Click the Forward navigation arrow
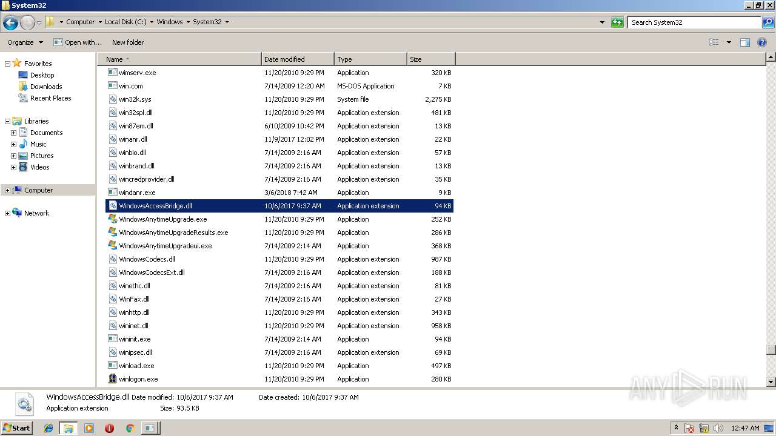This screenshot has height=436, width=776. point(27,23)
